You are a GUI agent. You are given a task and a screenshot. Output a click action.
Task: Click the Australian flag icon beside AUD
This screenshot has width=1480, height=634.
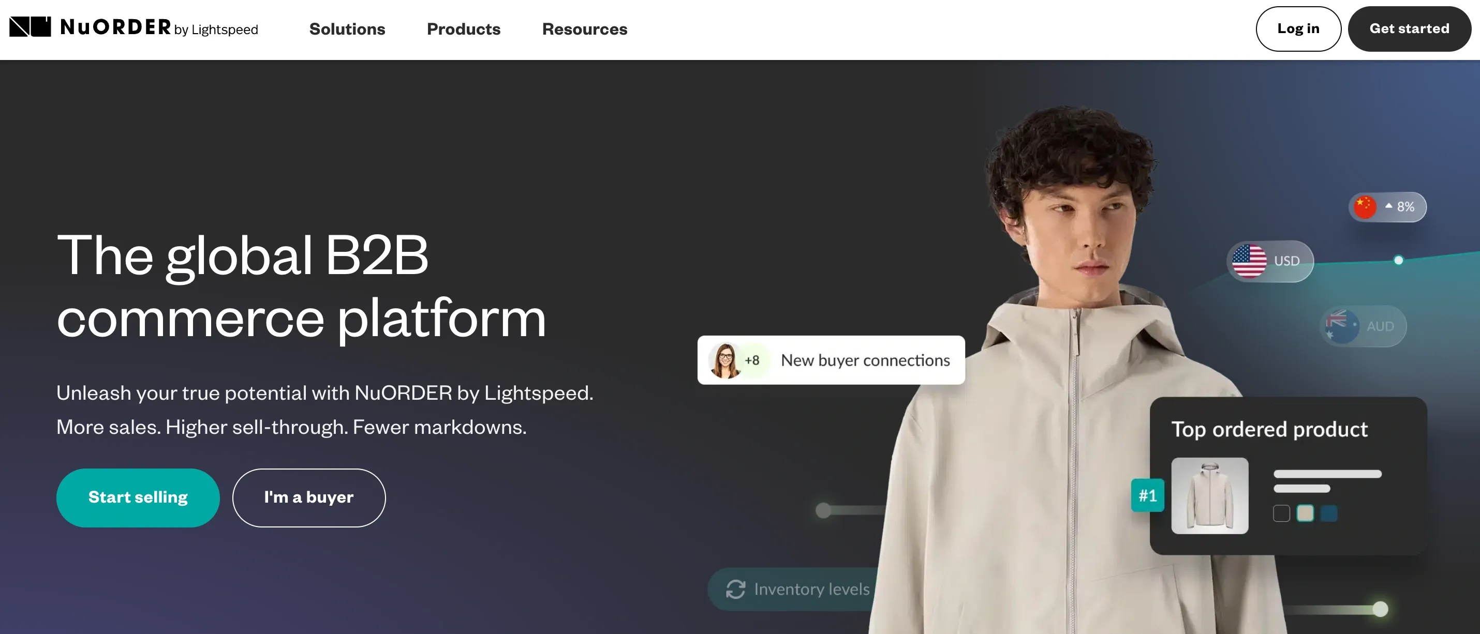pos(1341,326)
